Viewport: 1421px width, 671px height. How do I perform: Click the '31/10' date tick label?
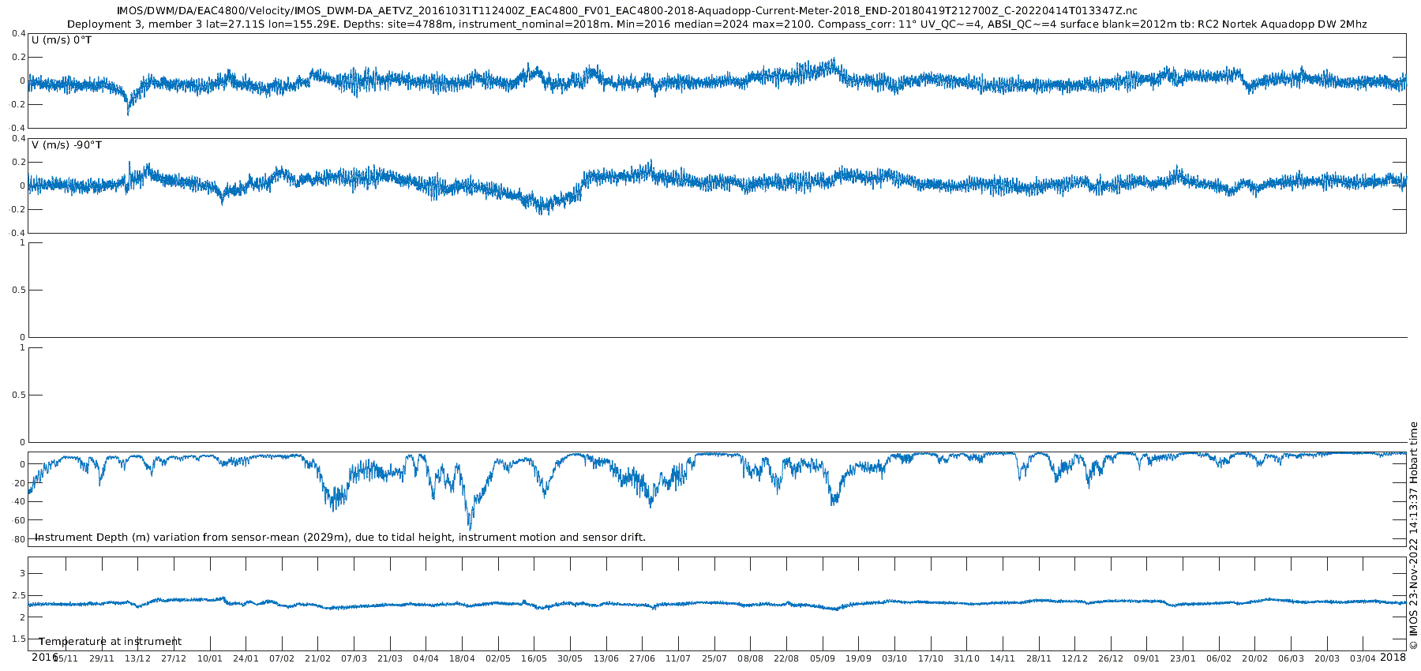point(966,658)
